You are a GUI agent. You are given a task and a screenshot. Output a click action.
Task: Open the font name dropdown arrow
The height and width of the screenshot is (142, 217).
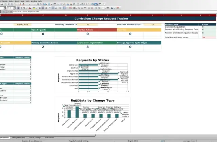pyautogui.click(x=4, y=8)
